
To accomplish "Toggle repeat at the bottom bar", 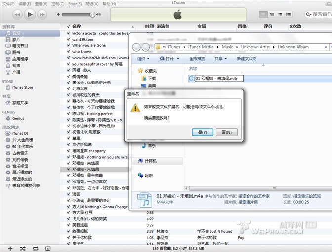I will click(x=36, y=249).
